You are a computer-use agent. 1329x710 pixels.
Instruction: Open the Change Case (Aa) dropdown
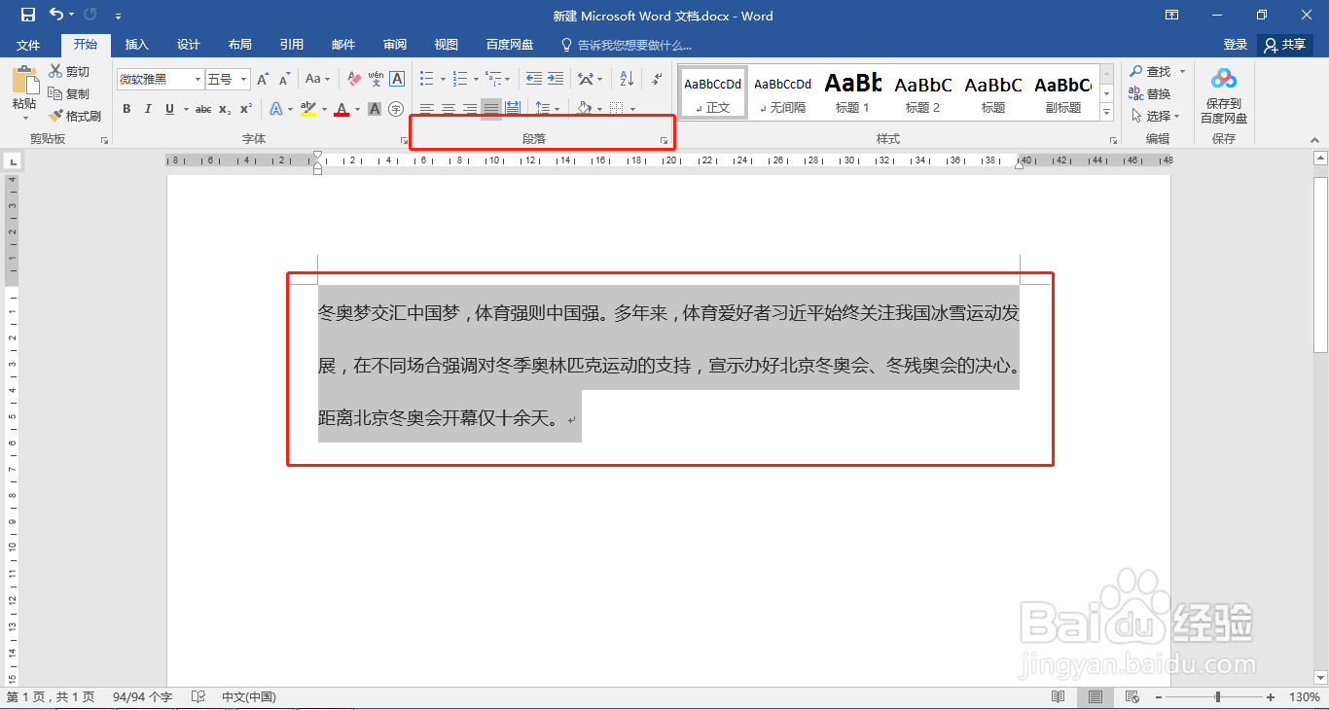click(317, 79)
